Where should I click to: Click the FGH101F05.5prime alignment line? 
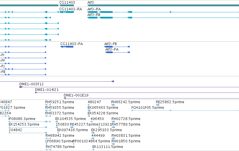pyautogui.click(x=185, y=110)
